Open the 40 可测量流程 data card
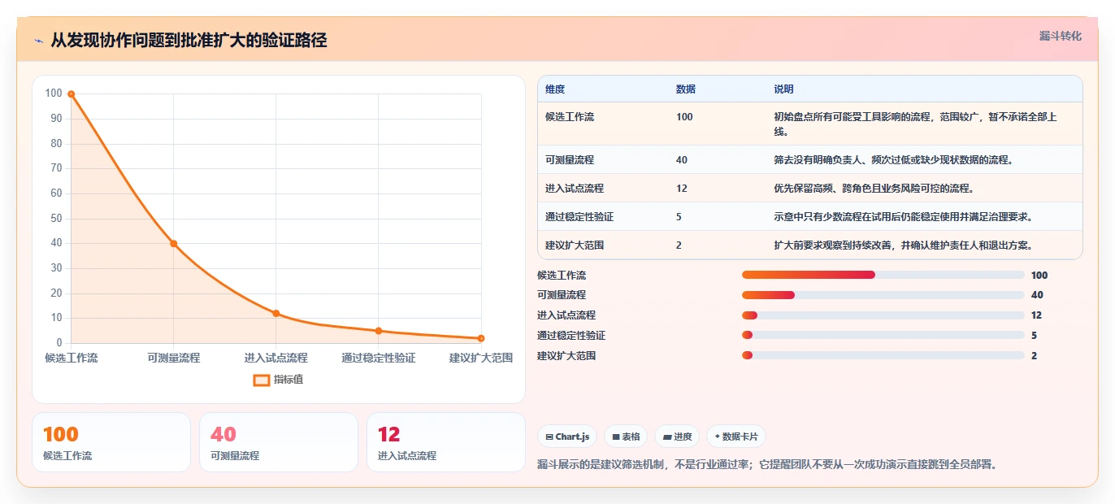 pyautogui.click(x=279, y=442)
